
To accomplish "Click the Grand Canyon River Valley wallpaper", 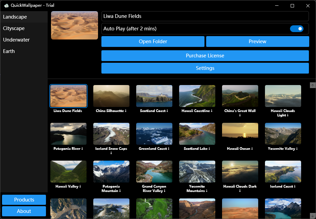I will [154, 171].
